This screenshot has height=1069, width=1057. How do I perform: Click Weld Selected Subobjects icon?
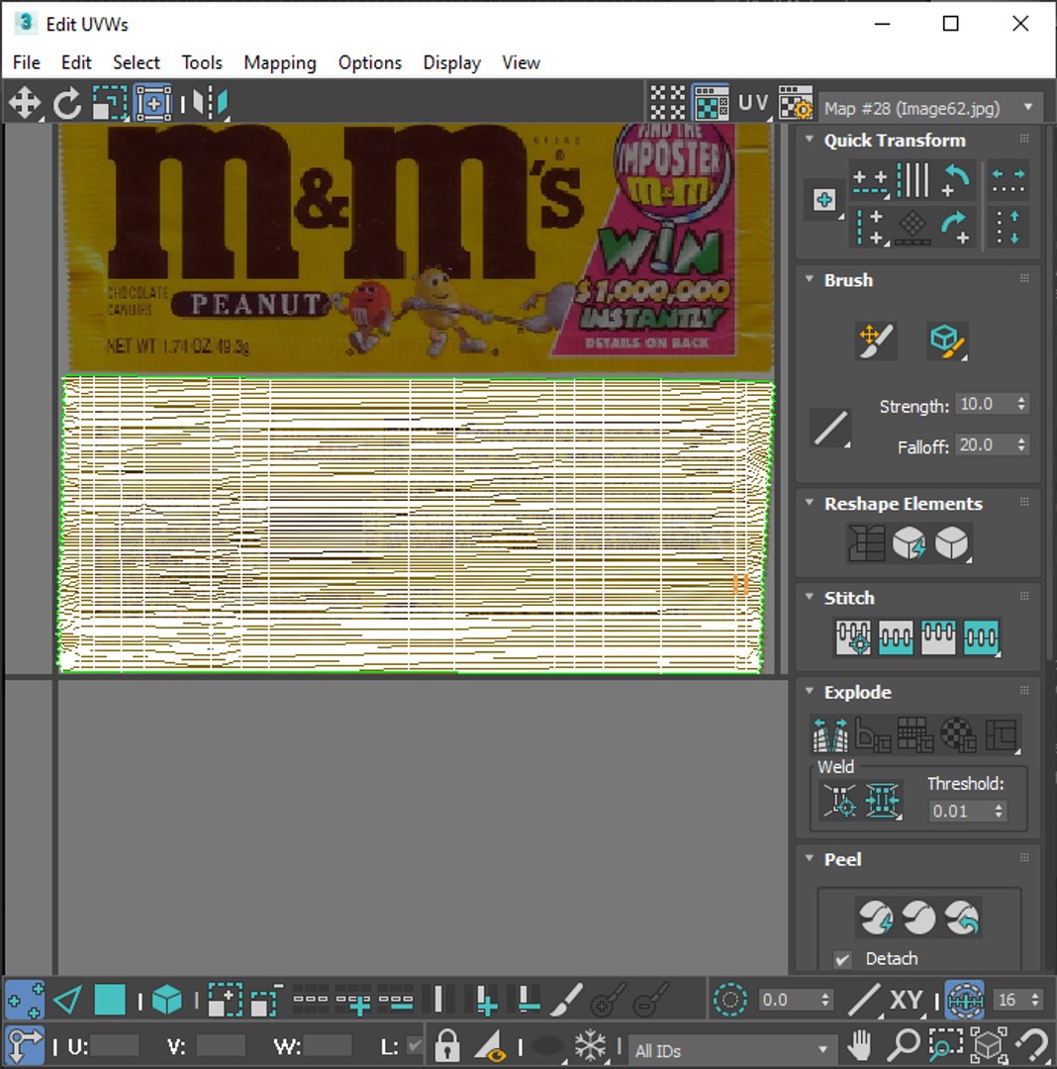pos(883,801)
